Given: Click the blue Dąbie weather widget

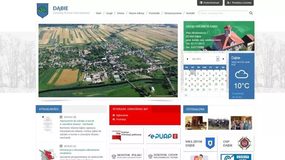Looking at the screenshot, I should pyautogui.click(x=242, y=76).
